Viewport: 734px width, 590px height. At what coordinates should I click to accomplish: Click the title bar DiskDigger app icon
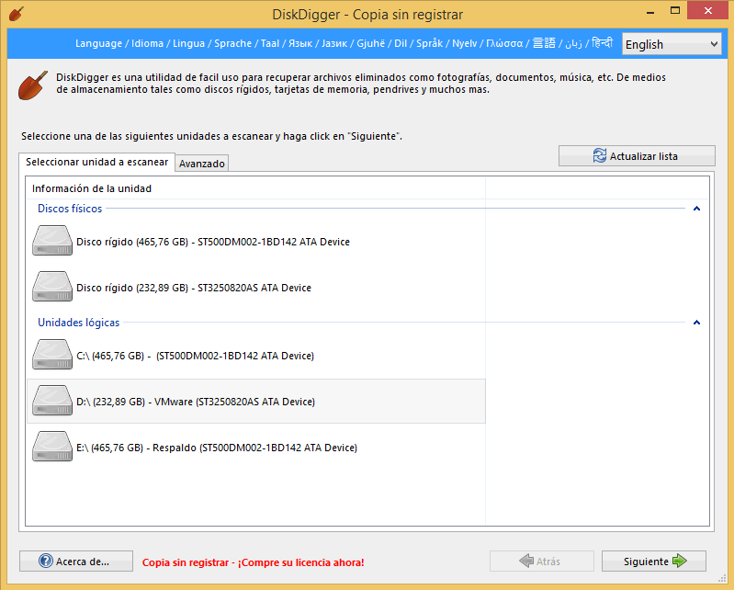pos(16,14)
